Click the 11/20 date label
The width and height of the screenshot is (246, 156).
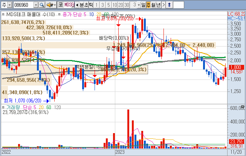pos(236,152)
